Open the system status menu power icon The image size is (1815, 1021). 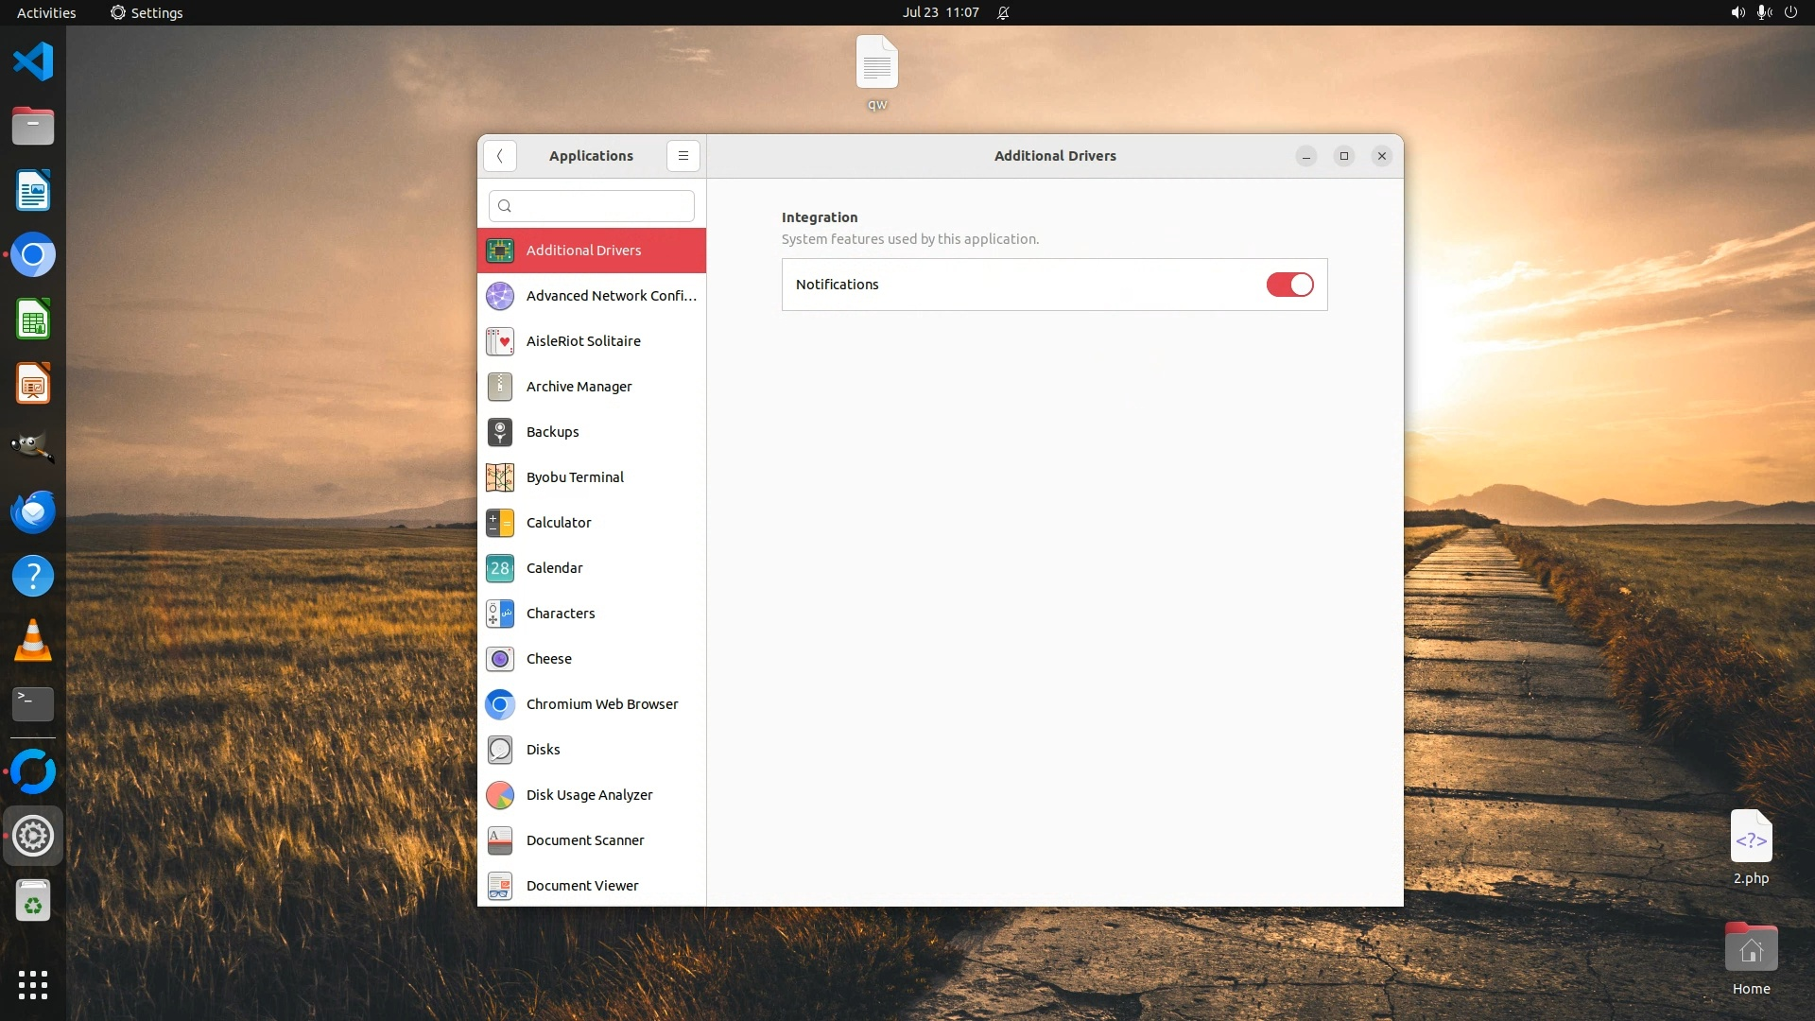(x=1790, y=12)
